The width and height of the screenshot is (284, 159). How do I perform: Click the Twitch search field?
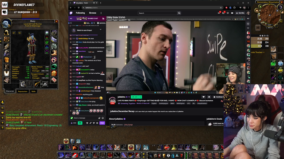157,13
